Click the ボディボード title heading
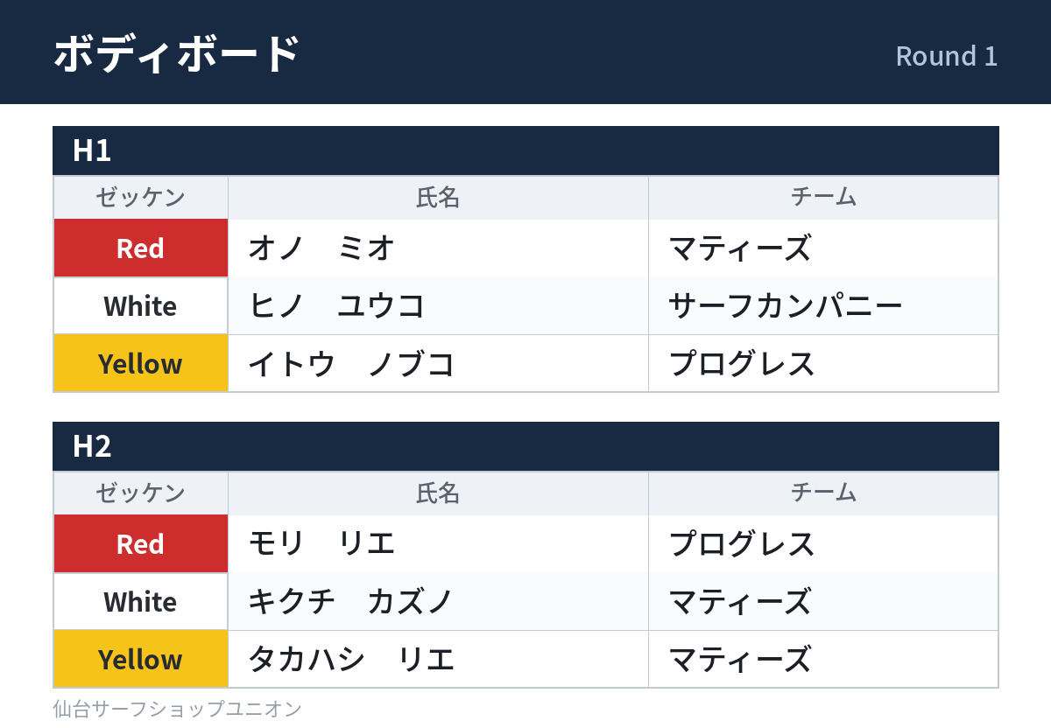Screen dimensions: 1051x728 [x=177, y=52]
